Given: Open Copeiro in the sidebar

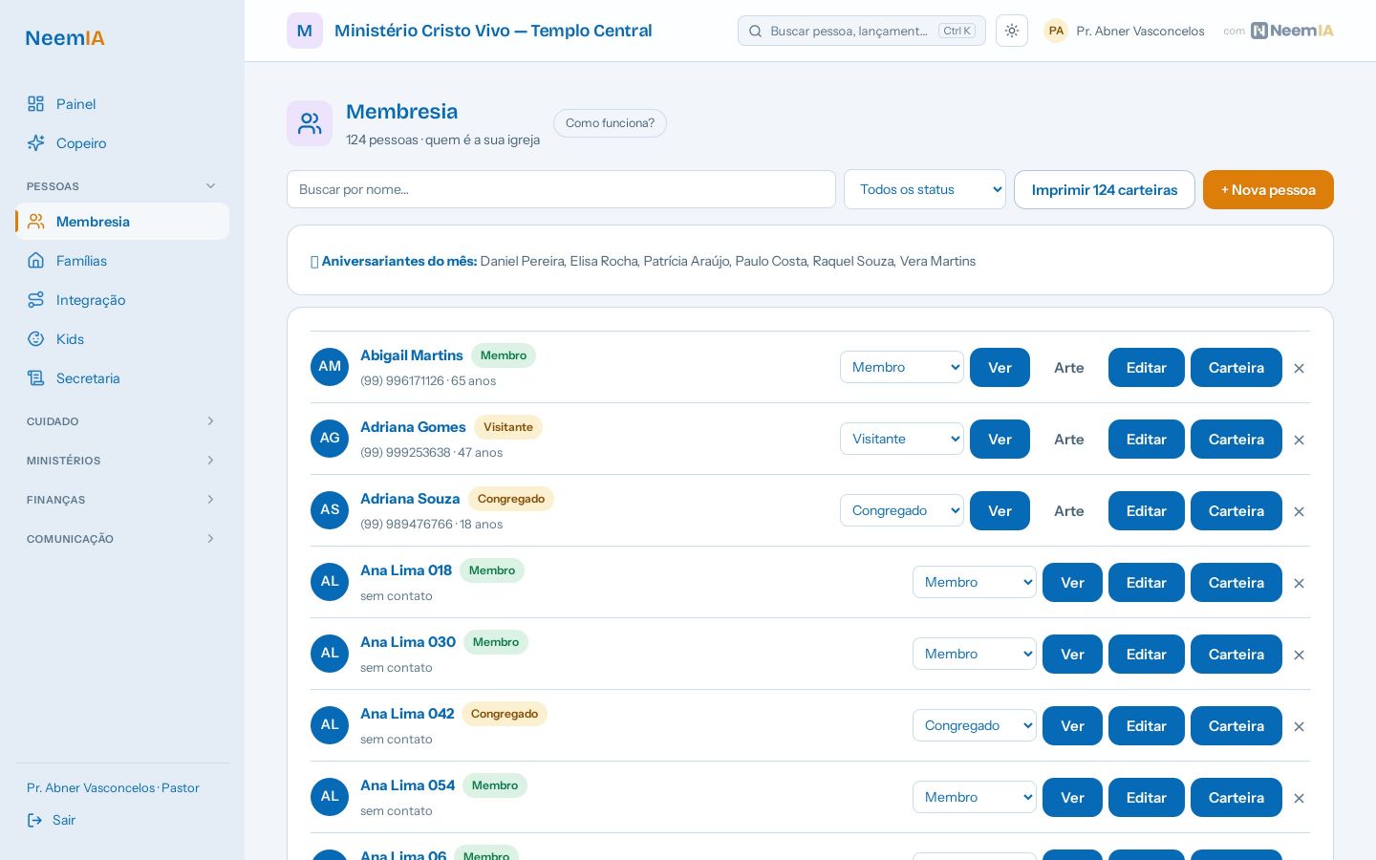Looking at the screenshot, I should (122, 143).
